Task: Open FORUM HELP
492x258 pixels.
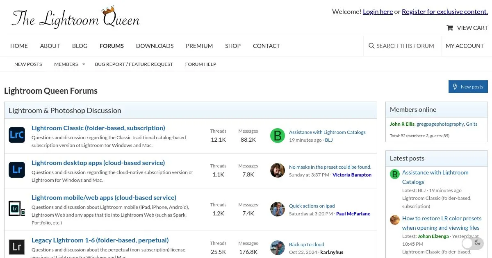Action: coord(200,64)
